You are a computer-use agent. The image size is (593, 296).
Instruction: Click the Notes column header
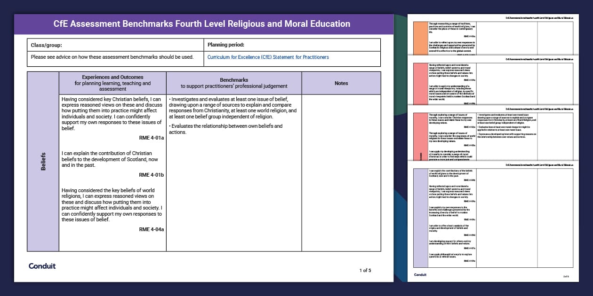(341, 83)
